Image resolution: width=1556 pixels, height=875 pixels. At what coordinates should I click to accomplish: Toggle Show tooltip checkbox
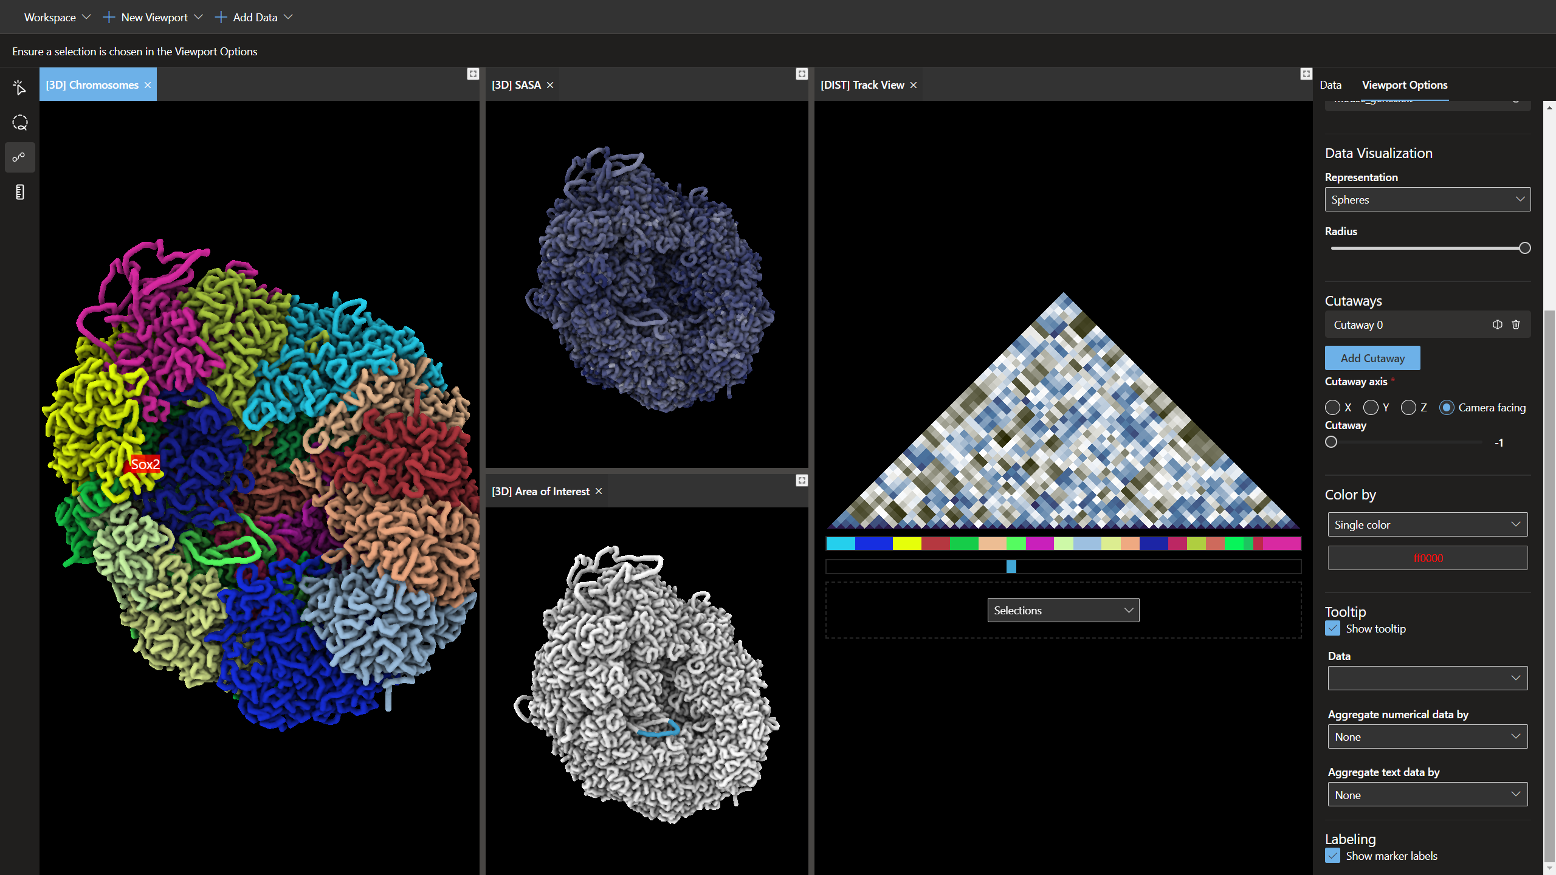pyautogui.click(x=1333, y=627)
